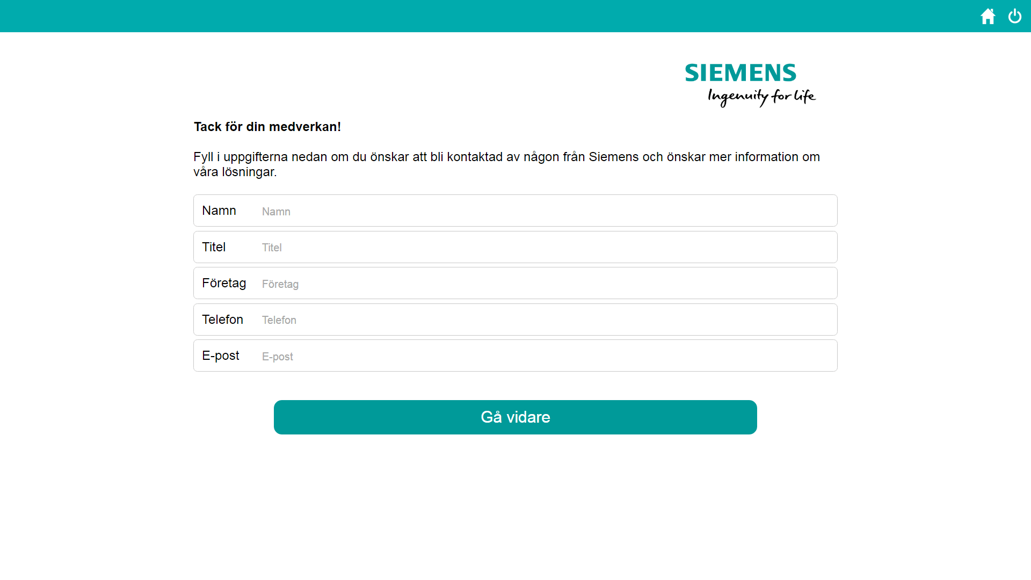Click the teal header bar's empty middle
Screen dimensions: 1031x580
(483, 16)
